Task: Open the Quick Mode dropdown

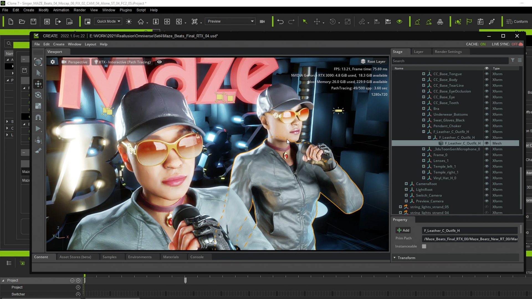Action: [108, 21]
